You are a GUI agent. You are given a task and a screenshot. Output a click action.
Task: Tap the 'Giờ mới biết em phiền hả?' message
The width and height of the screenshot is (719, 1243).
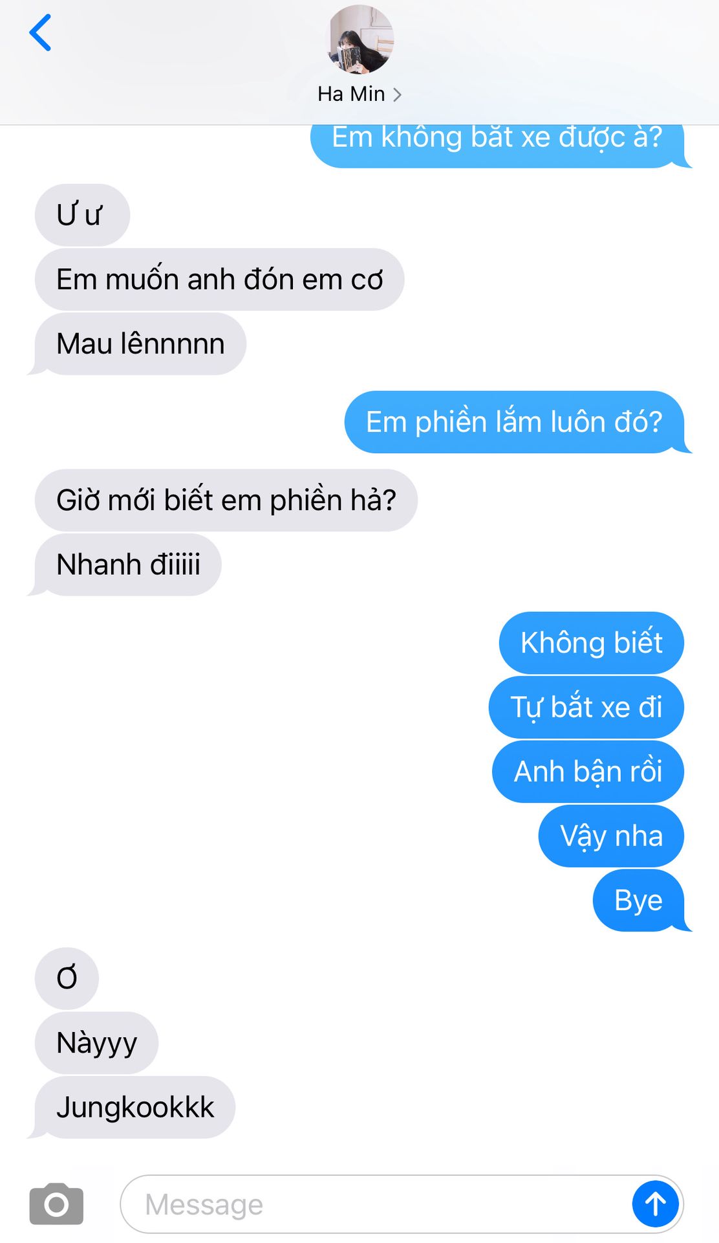pyautogui.click(x=226, y=500)
